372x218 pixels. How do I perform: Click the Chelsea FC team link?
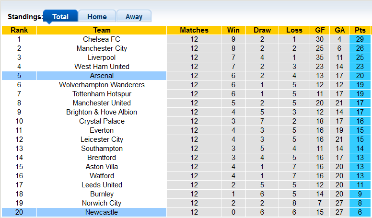(102, 39)
